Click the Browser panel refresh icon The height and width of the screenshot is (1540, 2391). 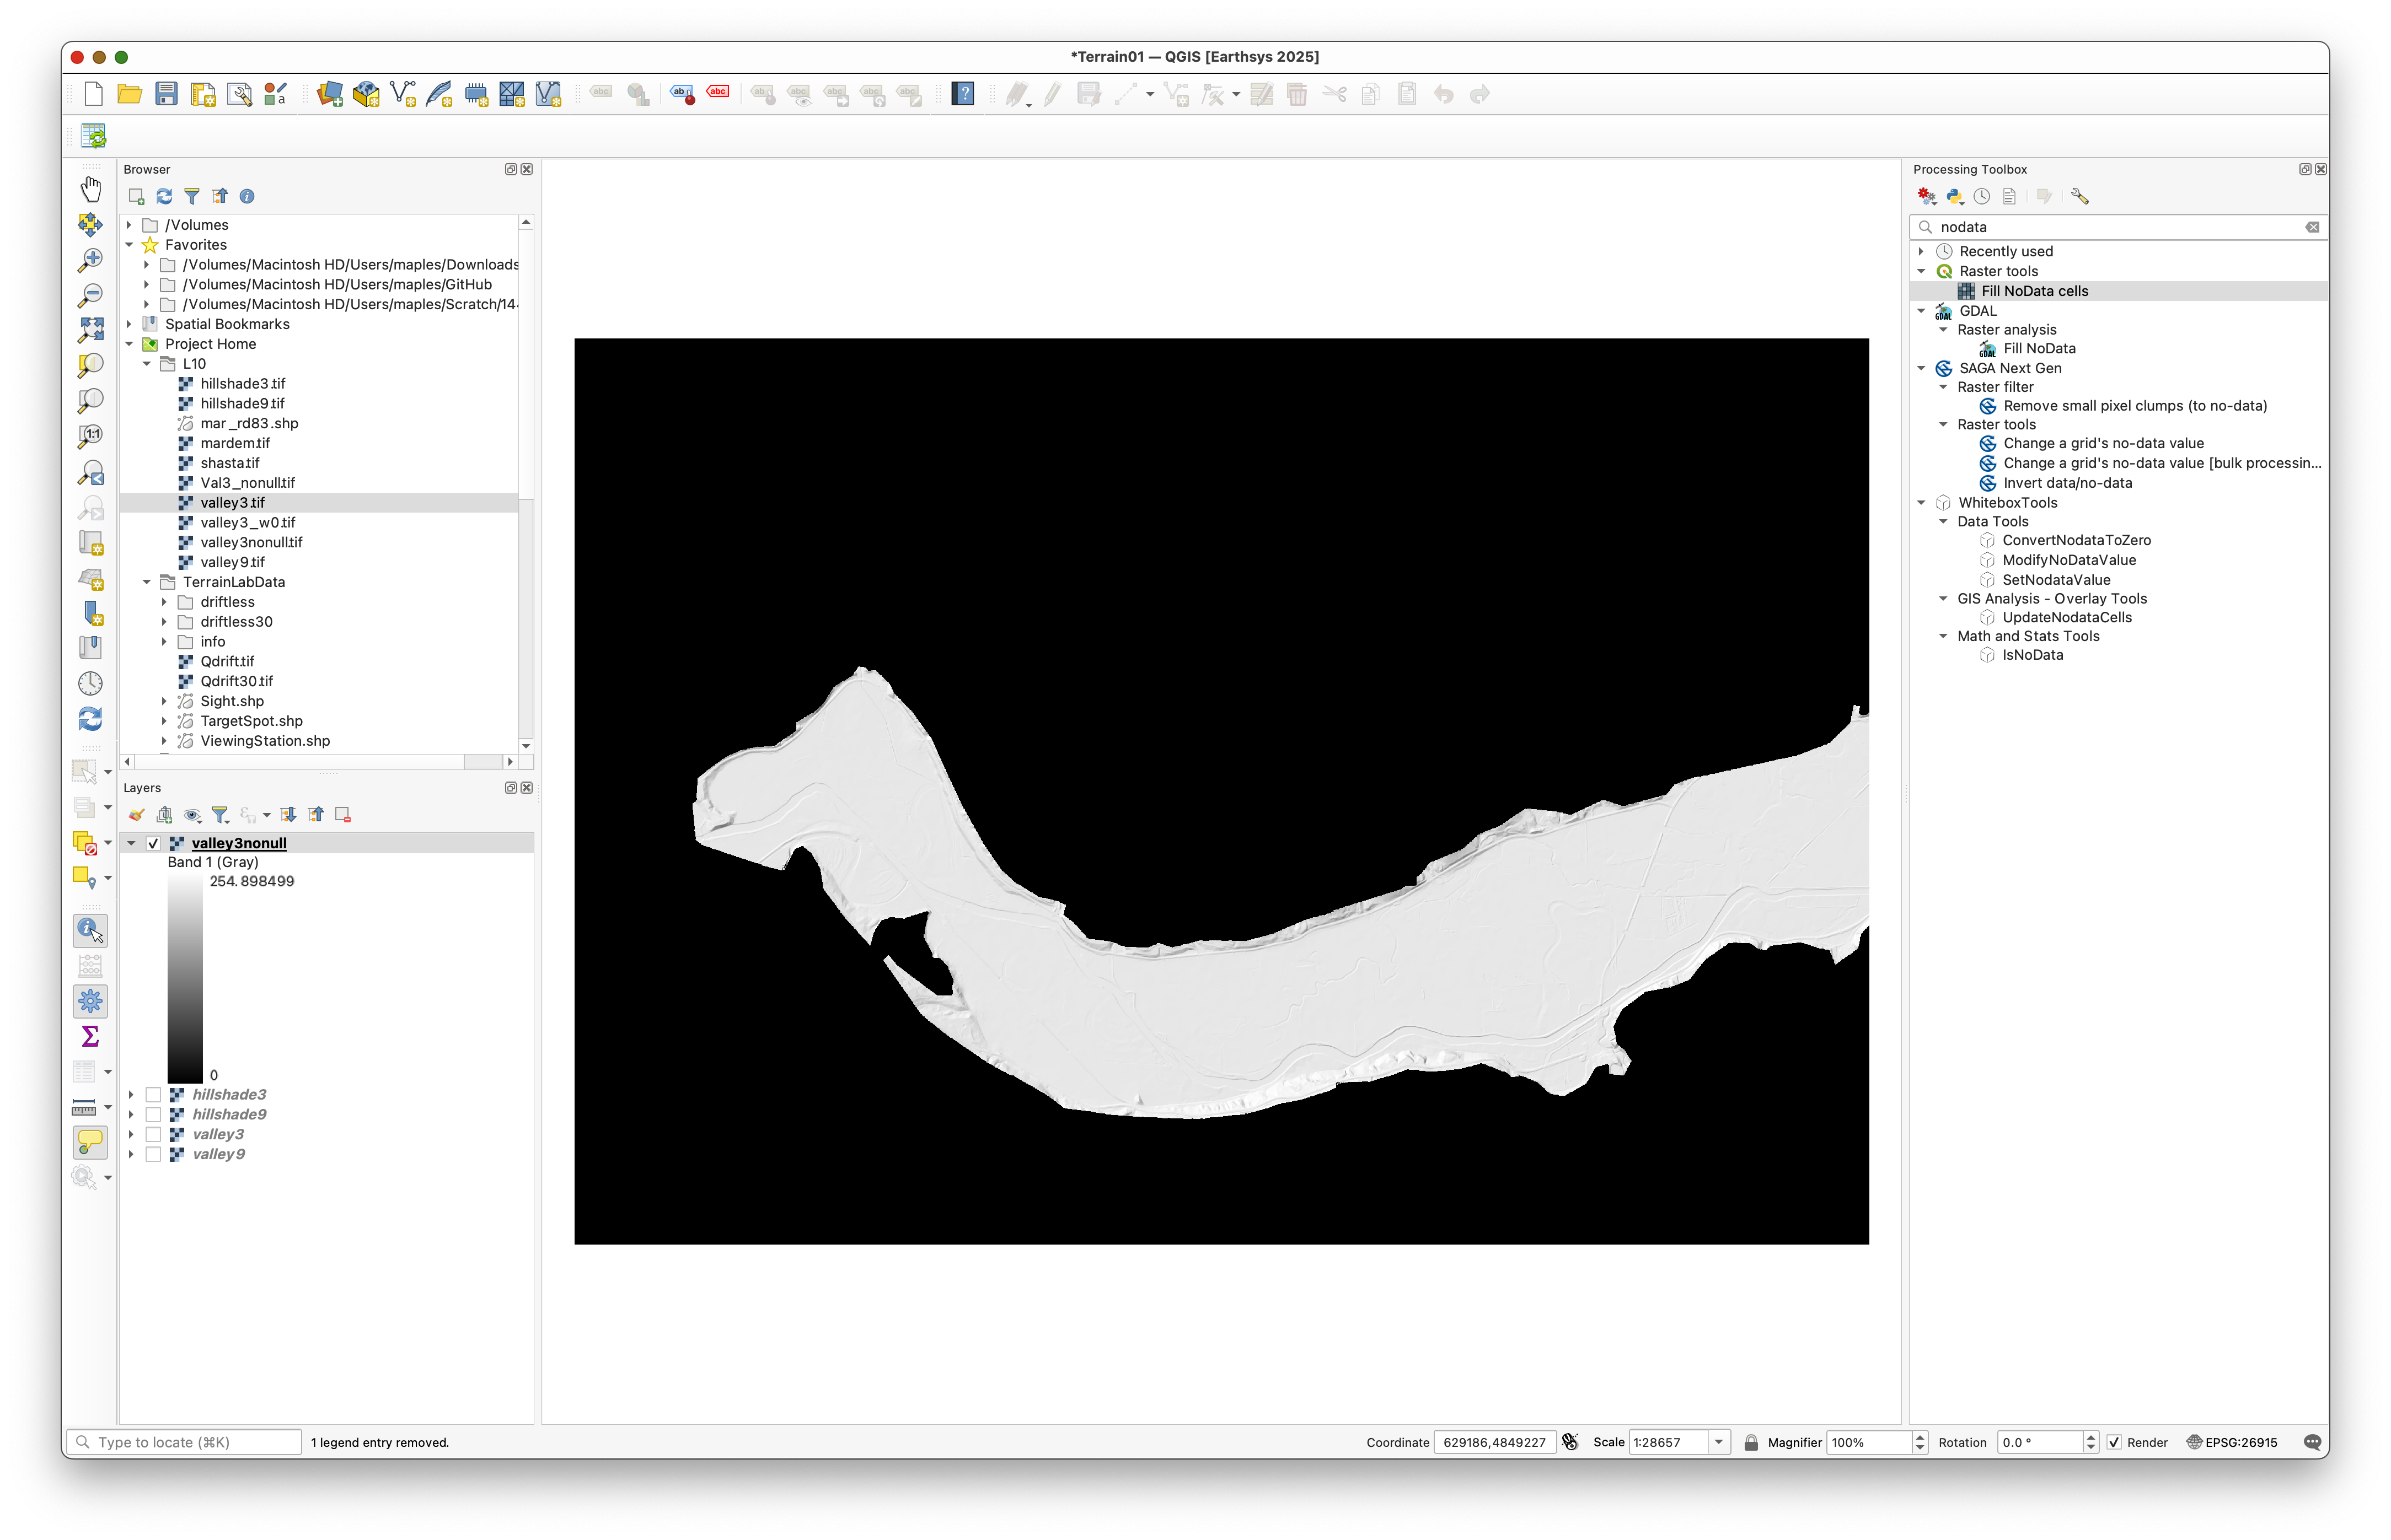(164, 197)
